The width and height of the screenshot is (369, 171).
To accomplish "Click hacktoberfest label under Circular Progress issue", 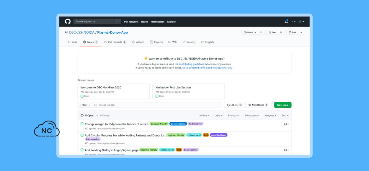I will point(93,139).
